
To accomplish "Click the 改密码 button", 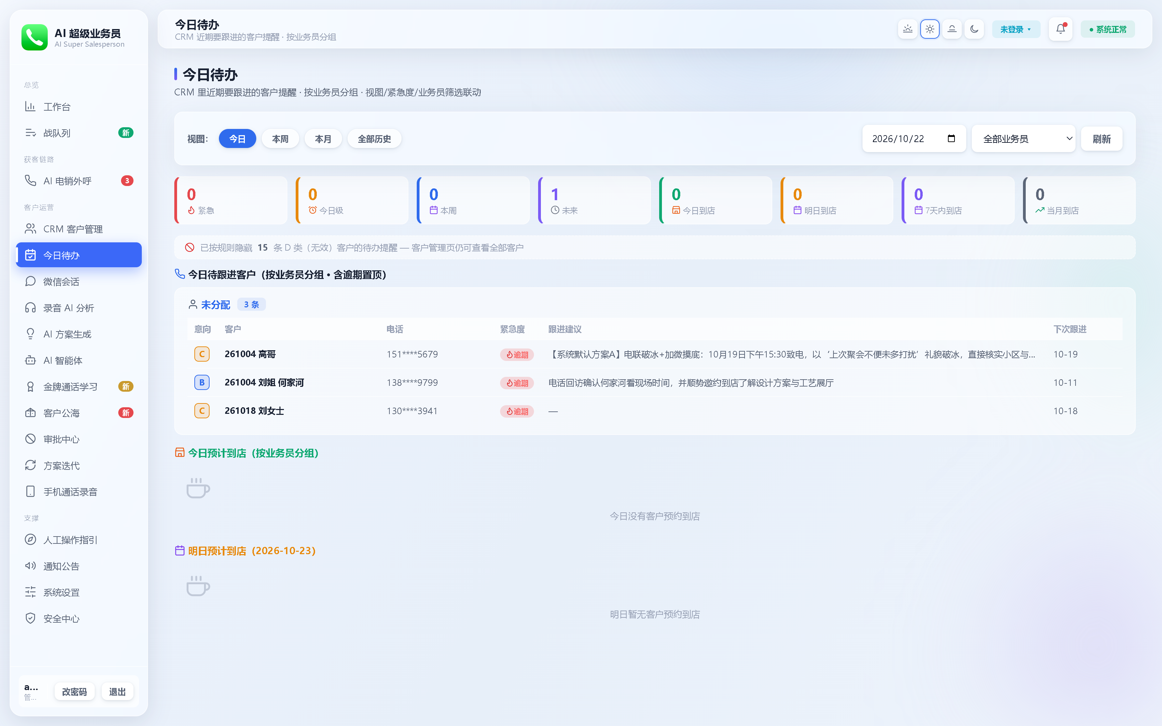I will pyautogui.click(x=74, y=692).
